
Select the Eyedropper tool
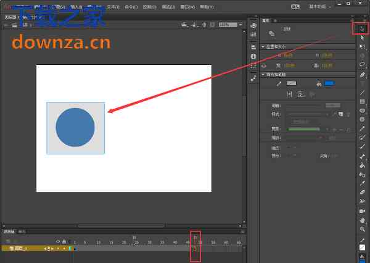click(x=362, y=183)
